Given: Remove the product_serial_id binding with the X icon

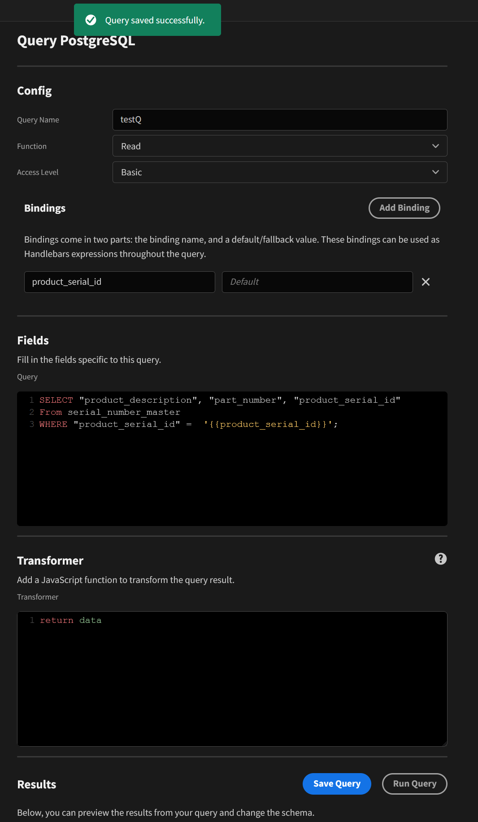Looking at the screenshot, I should pyautogui.click(x=426, y=282).
